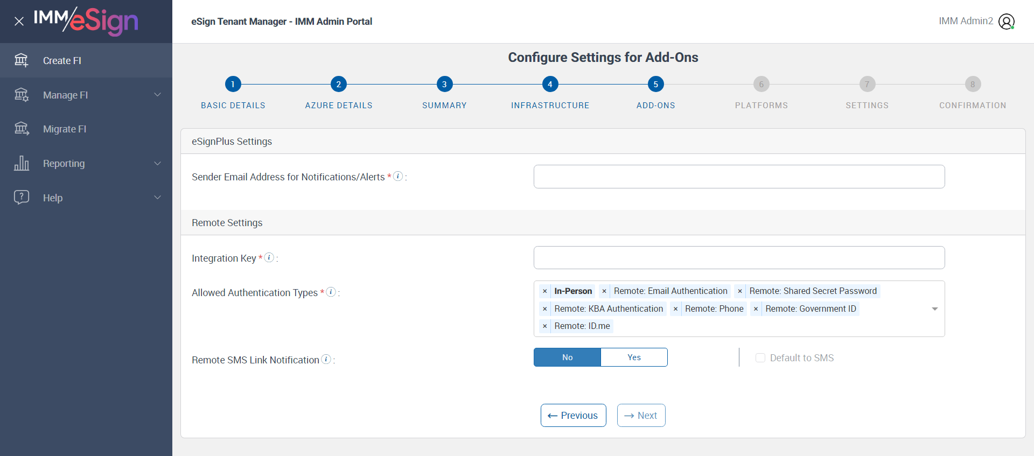The height and width of the screenshot is (456, 1034).
Task: Jump to step 4 Infrastructure
Action: pyautogui.click(x=550, y=84)
